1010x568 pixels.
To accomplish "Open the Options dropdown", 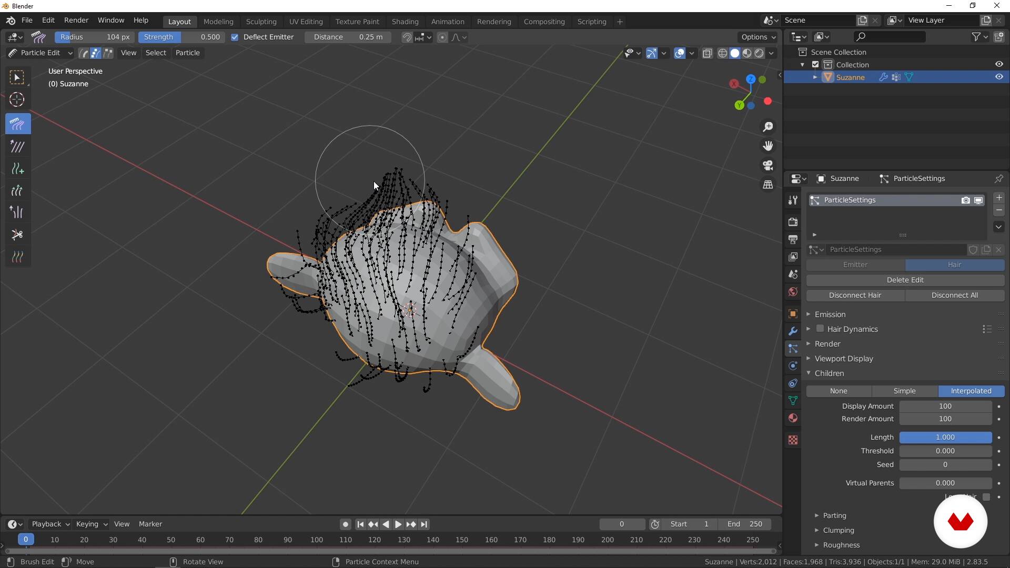I will pos(757,37).
